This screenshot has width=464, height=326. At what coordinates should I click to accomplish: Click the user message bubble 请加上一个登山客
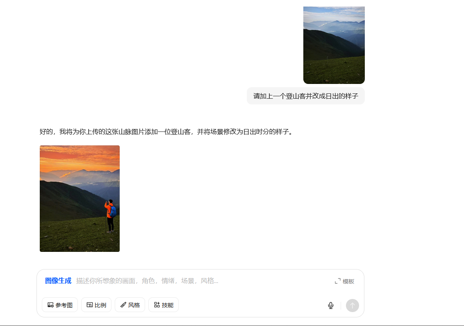point(306,96)
